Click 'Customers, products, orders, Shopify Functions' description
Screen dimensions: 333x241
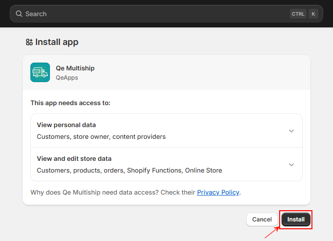coord(129,171)
